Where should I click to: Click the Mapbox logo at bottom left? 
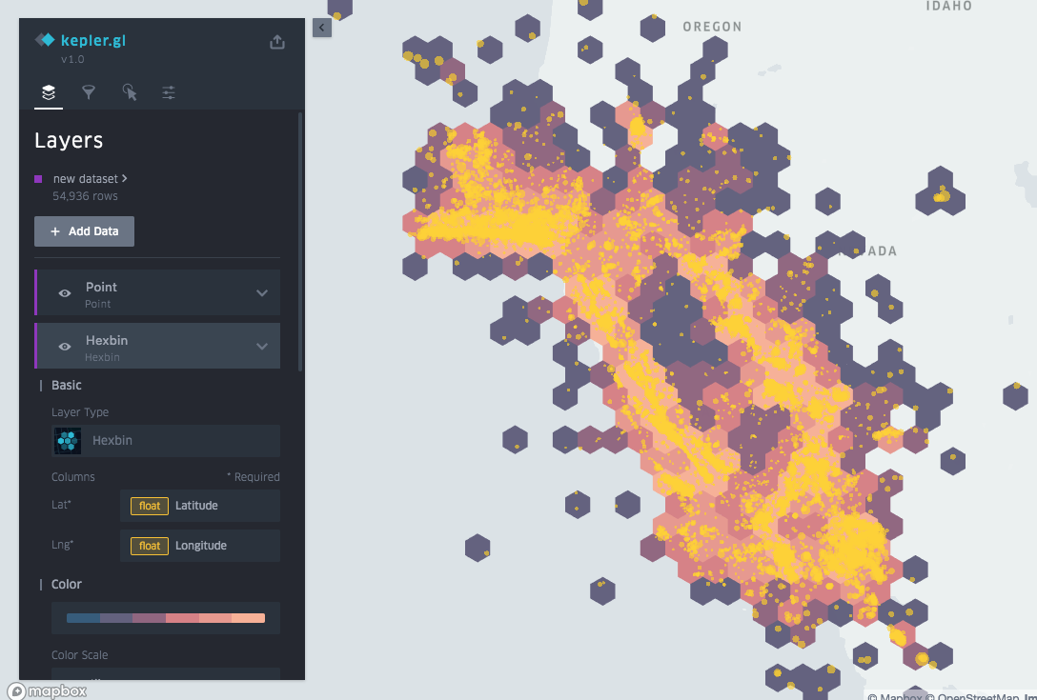tap(47, 690)
